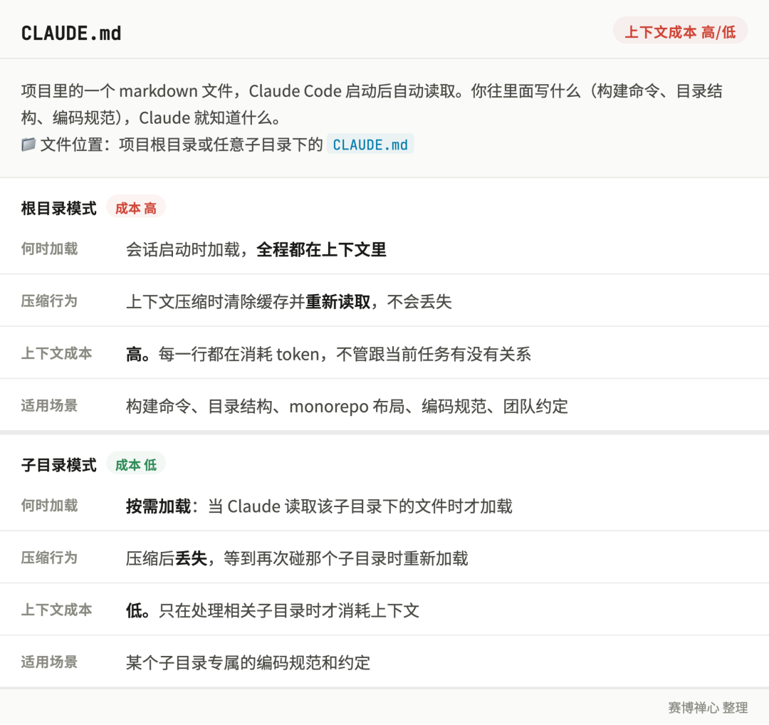The width and height of the screenshot is (769, 725).
Task: Click "适用场景" label under 子目录模式
Action: click(x=50, y=662)
